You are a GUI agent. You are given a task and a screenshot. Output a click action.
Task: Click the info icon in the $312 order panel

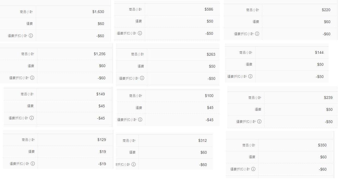[x=134, y=164]
